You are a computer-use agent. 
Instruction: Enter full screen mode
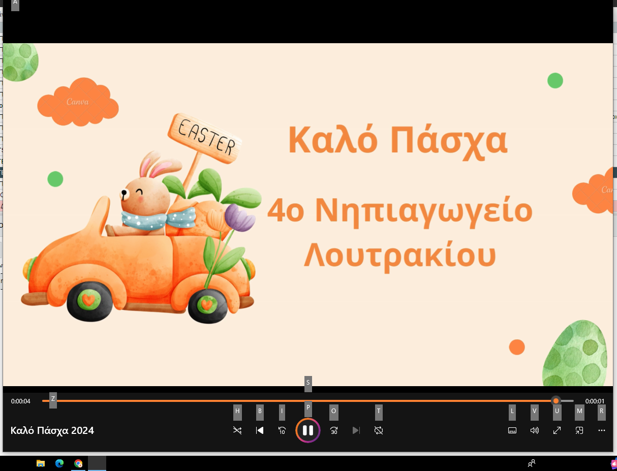(557, 430)
